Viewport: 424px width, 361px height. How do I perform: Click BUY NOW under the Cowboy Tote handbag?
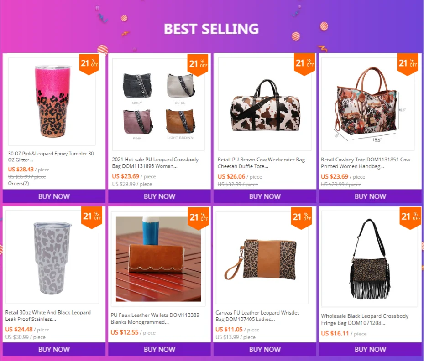tap(370, 196)
